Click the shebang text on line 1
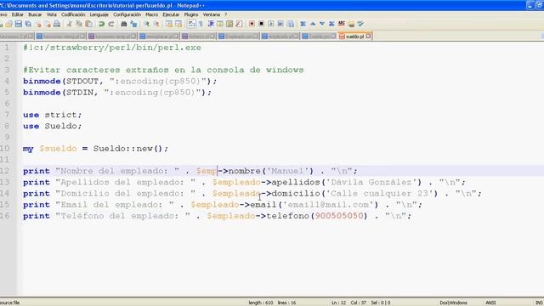 [112, 48]
